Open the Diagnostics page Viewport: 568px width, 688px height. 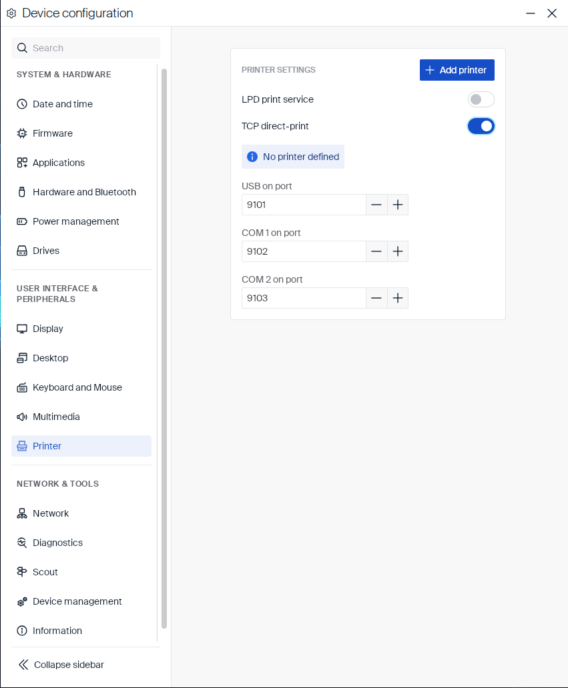coord(81,543)
